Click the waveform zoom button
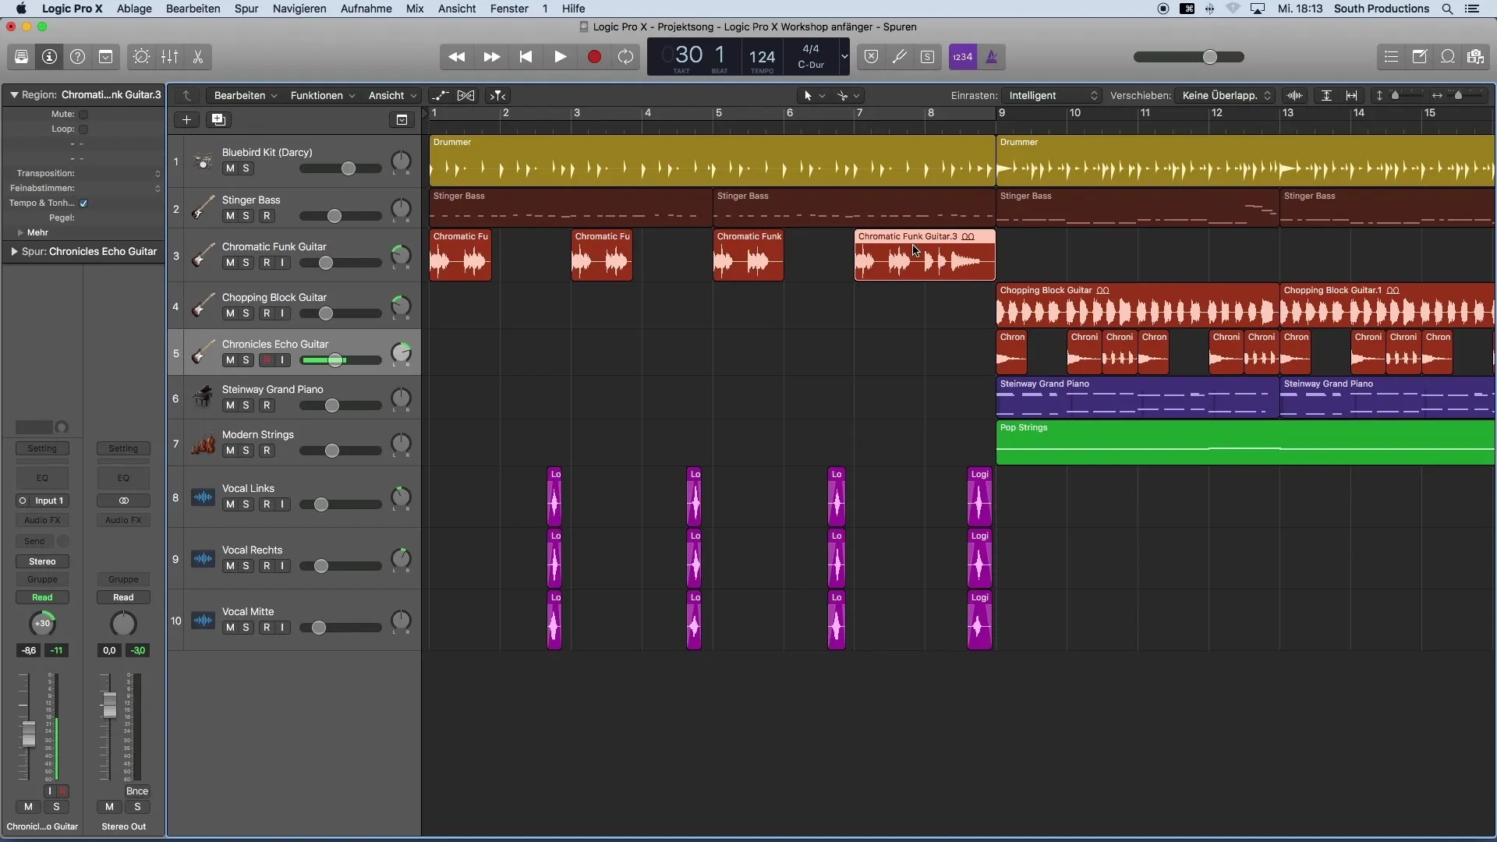Image resolution: width=1497 pixels, height=842 pixels. point(1294,95)
